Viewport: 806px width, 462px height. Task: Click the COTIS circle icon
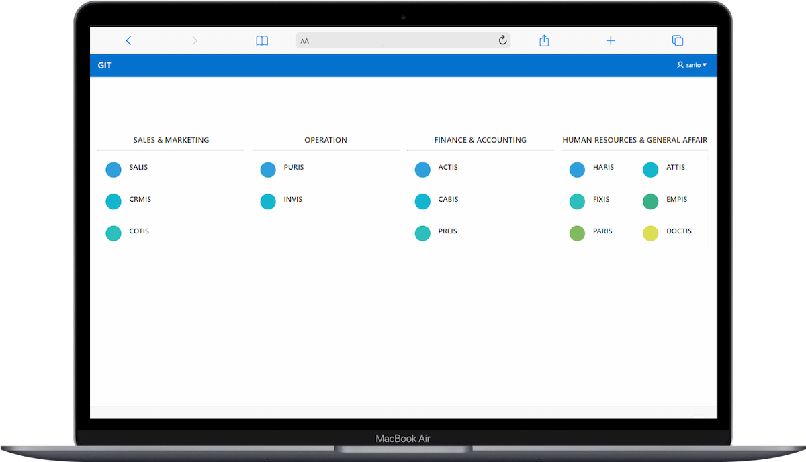point(114,233)
